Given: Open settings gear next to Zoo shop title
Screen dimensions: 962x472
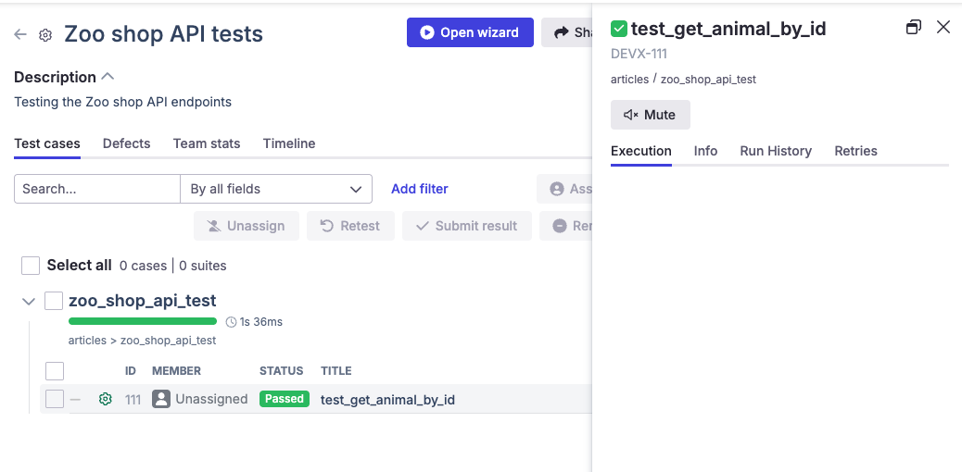Looking at the screenshot, I should [x=45, y=35].
